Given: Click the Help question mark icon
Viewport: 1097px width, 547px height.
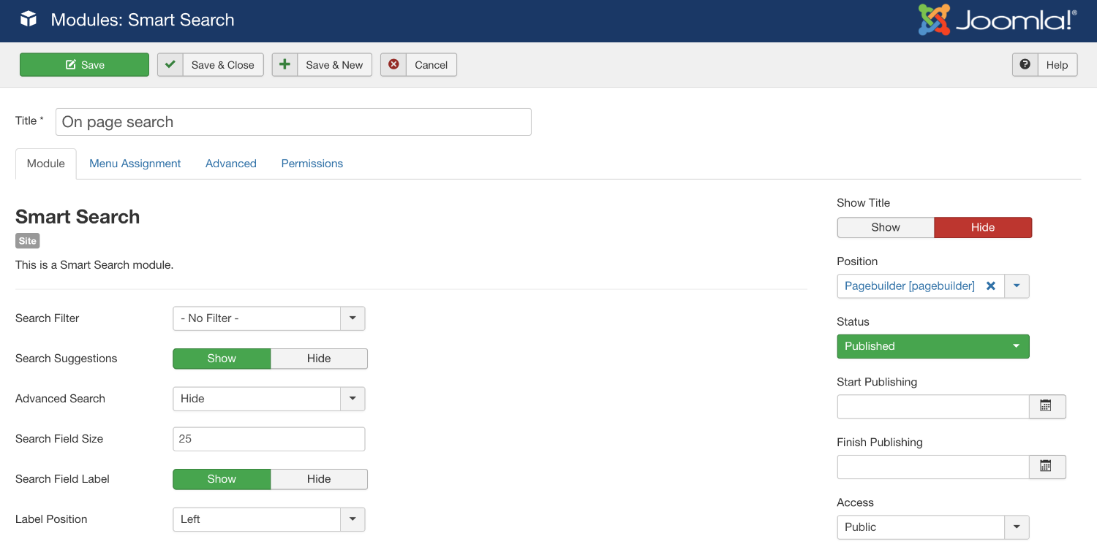Looking at the screenshot, I should click(x=1025, y=64).
